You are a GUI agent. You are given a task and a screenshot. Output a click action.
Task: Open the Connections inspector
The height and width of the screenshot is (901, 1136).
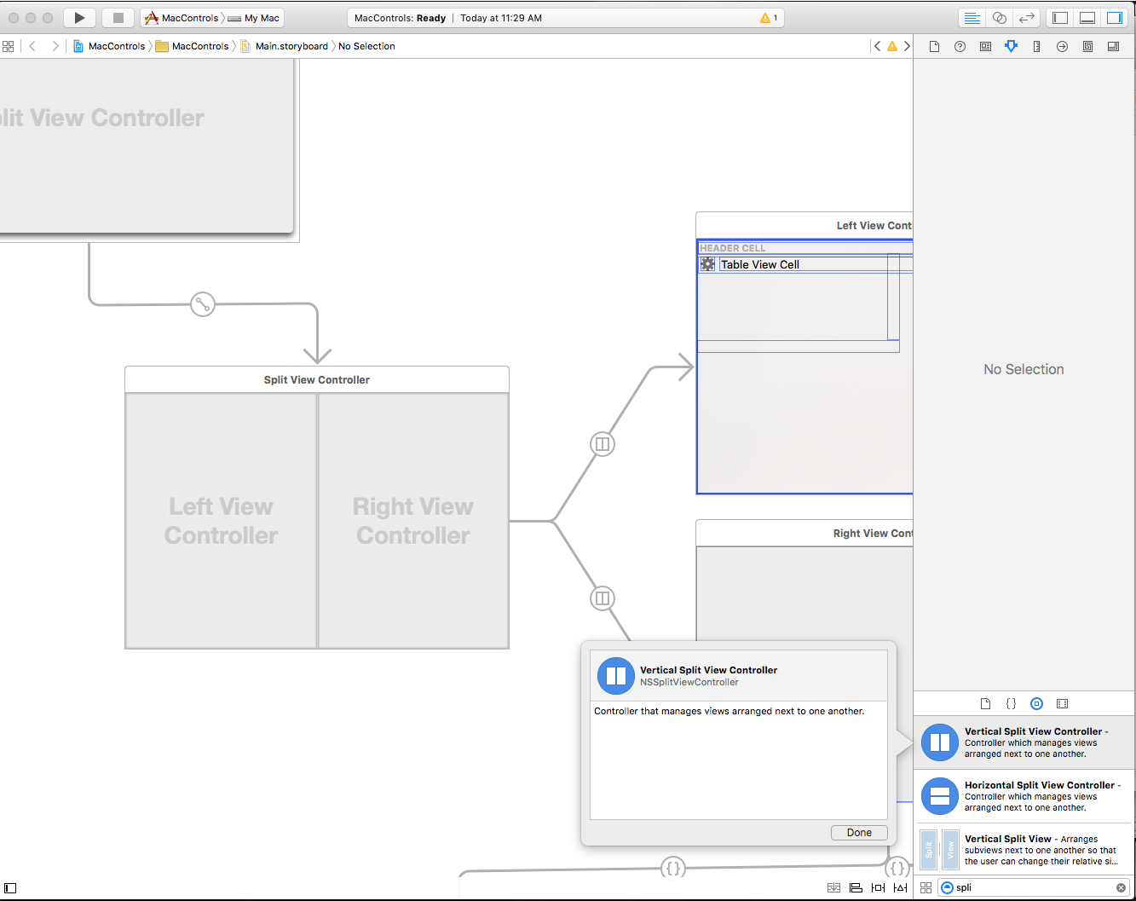pos(1062,46)
